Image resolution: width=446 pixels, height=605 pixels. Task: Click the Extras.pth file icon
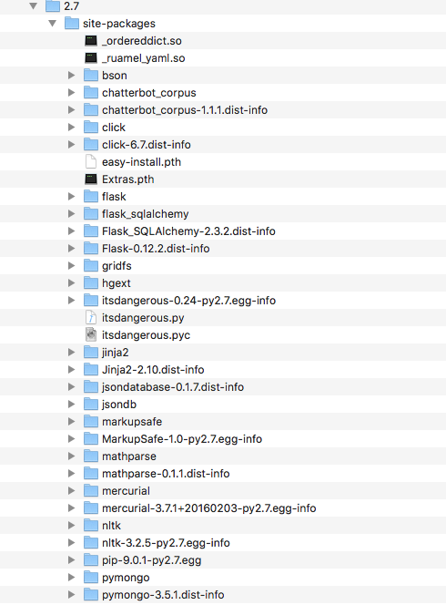coord(91,179)
